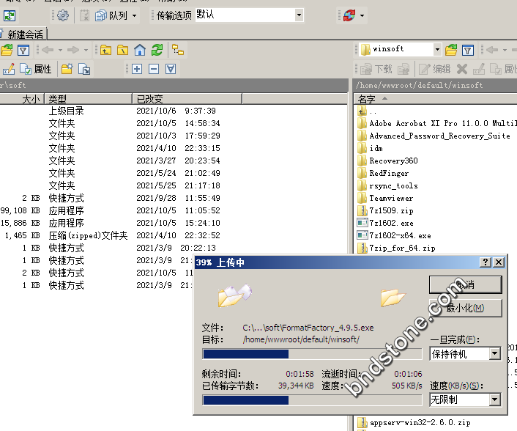Sort by the 已改变 column header

(x=149, y=99)
